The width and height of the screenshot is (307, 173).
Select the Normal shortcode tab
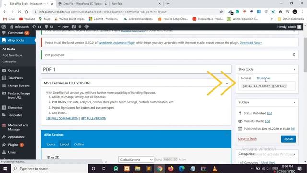click(x=246, y=78)
